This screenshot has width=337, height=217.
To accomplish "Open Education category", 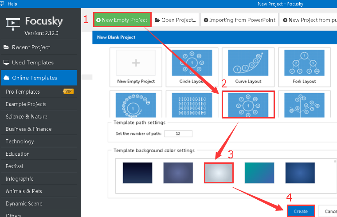I will click(39, 154).
